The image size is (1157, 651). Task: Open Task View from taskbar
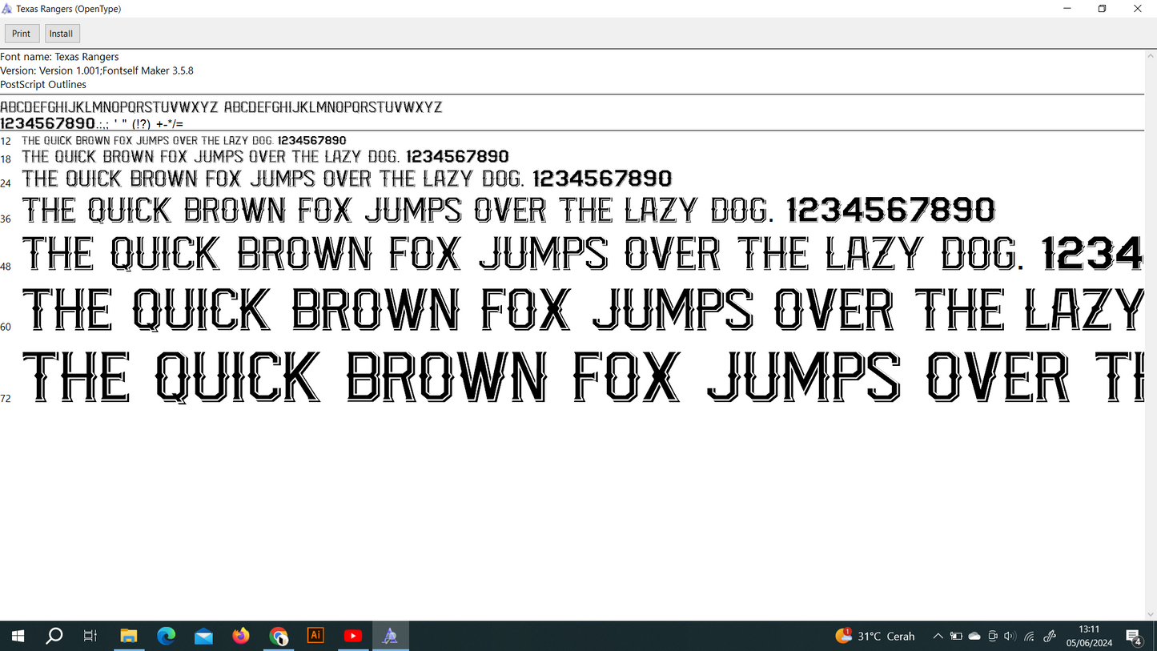[x=90, y=636]
